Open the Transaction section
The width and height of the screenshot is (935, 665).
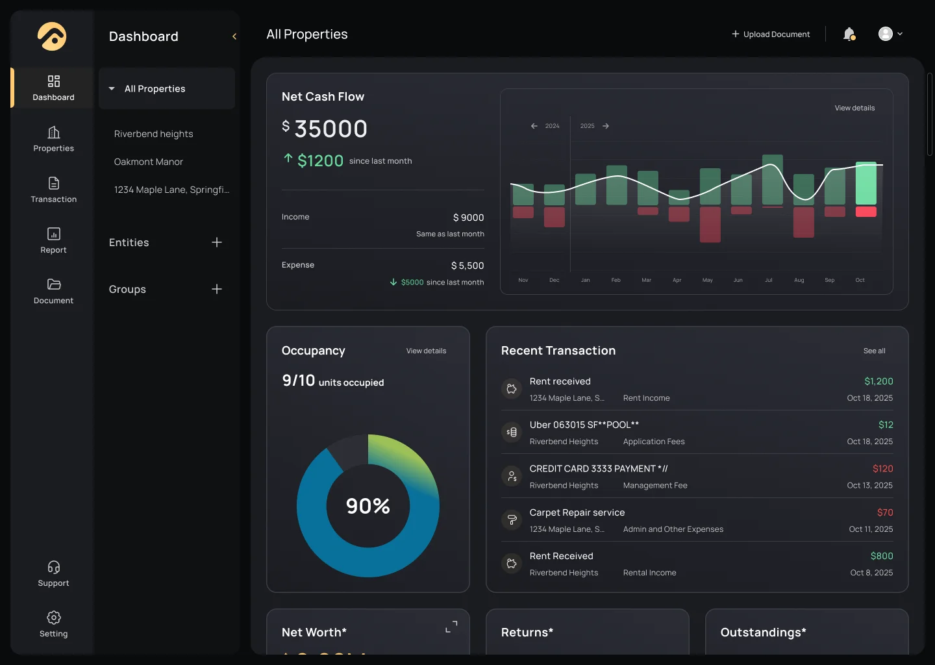click(x=53, y=189)
